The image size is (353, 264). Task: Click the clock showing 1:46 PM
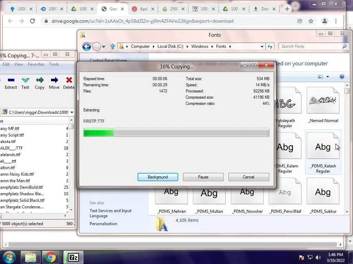tap(335, 255)
